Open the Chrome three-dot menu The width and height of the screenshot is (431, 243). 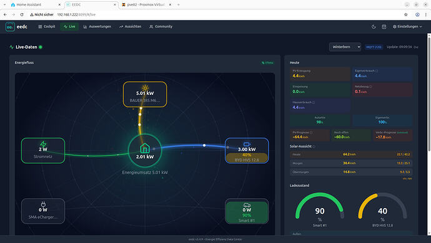(x=426, y=14)
